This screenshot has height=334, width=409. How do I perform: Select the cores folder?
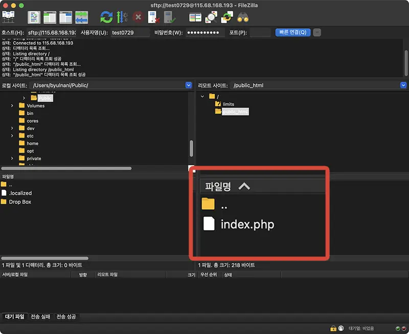pyautogui.click(x=32, y=121)
